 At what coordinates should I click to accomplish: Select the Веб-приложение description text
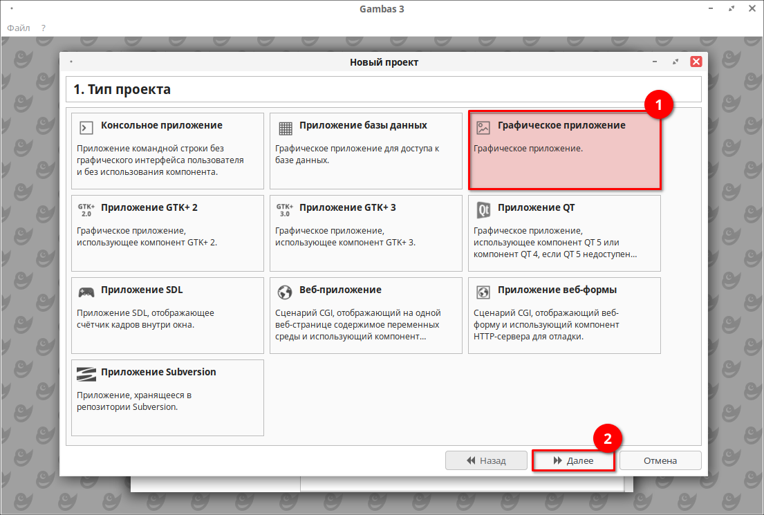point(357,324)
